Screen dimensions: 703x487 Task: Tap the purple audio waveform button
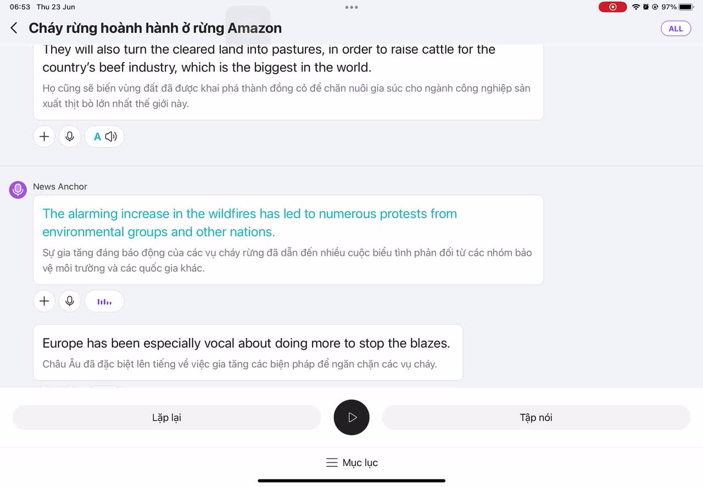[x=104, y=301]
